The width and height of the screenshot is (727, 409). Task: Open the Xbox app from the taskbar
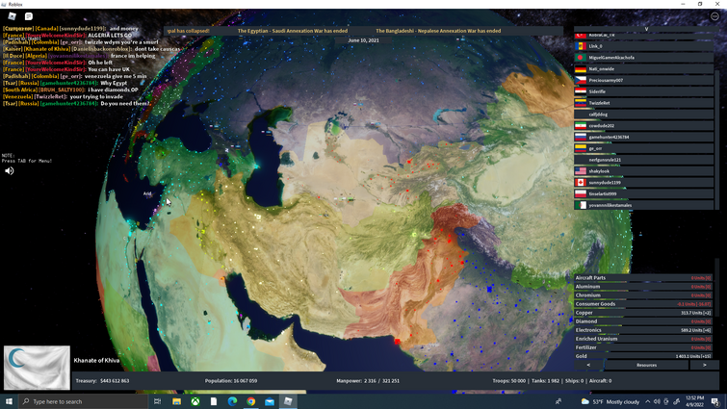coord(195,401)
